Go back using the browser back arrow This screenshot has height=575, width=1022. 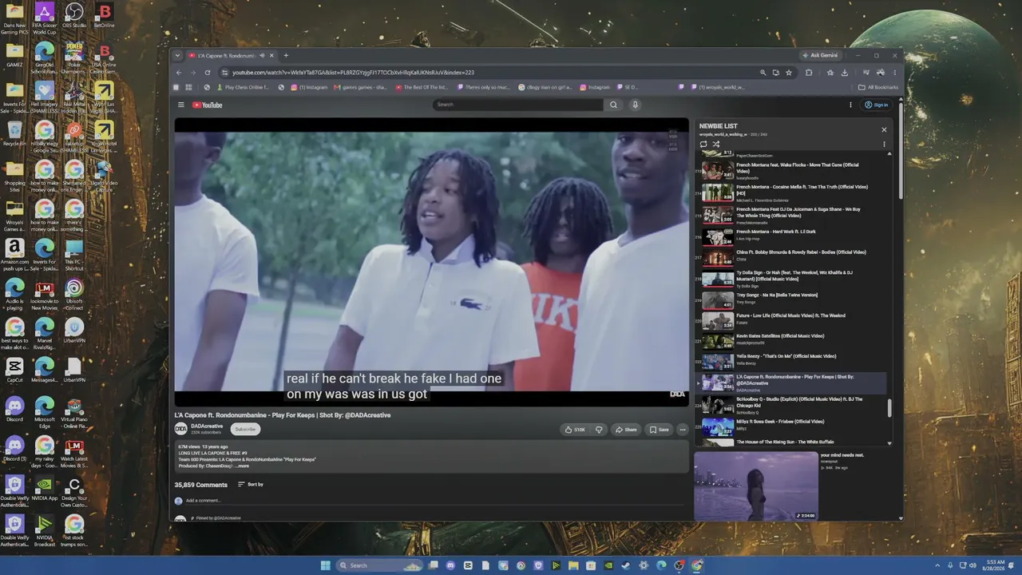(x=179, y=73)
